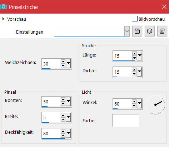Increase Winkel value with up arrow
Image resolution: width=169 pixels, height=147 pixels.
134,102
